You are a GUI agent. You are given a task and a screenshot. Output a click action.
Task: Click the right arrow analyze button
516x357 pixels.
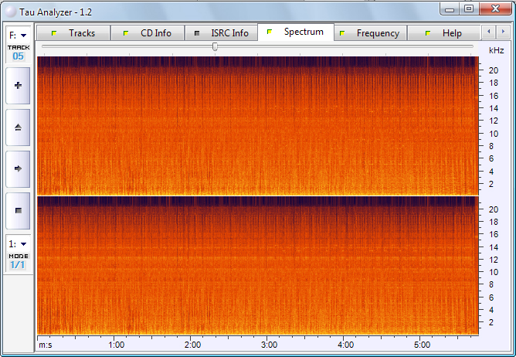coord(18,168)
